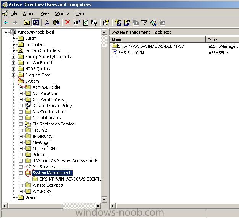Click the Add to group icon
This screenshot has height=218, width=239.
(x=162, y=23)
